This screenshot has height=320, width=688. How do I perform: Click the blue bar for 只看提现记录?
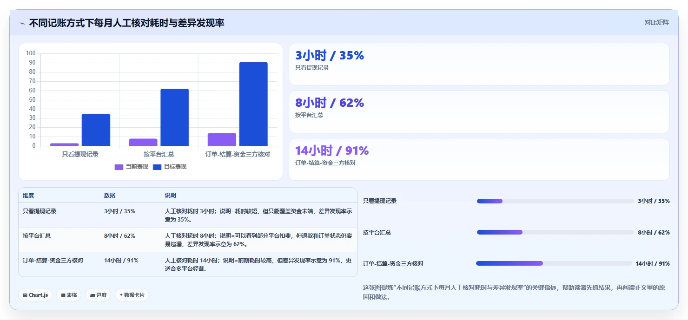[96, 130]
